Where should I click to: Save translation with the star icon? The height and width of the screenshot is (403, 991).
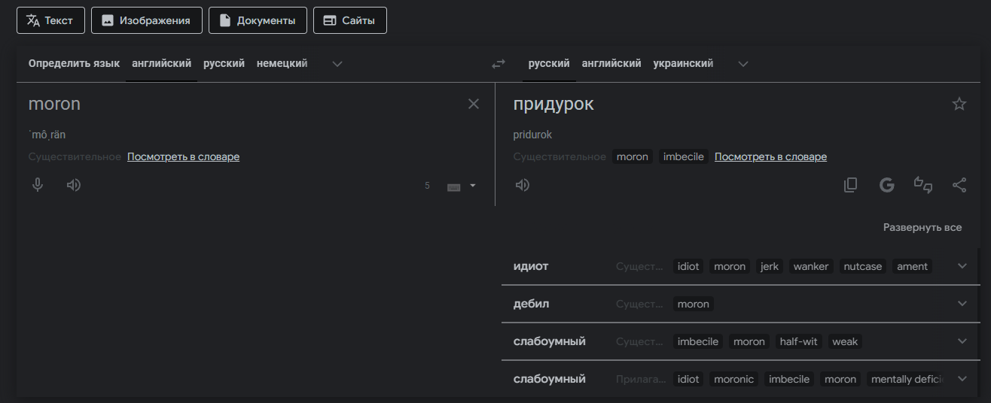click(959, 105)
